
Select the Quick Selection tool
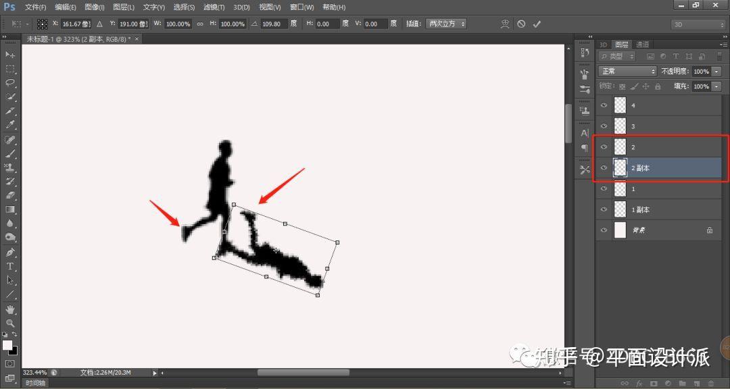coord(9,97)
